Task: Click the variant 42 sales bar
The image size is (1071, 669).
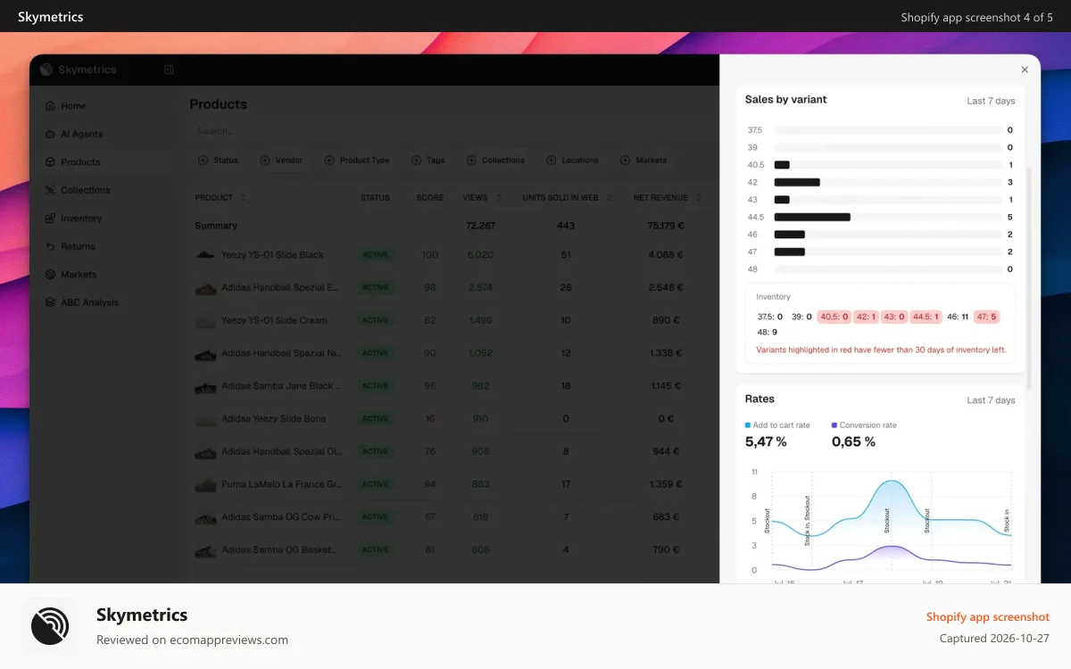Action: [797, 182]
